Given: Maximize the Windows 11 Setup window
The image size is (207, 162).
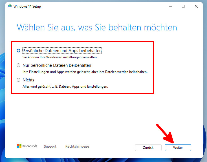Looking at the screenshot, I should [x=183, y=6].
